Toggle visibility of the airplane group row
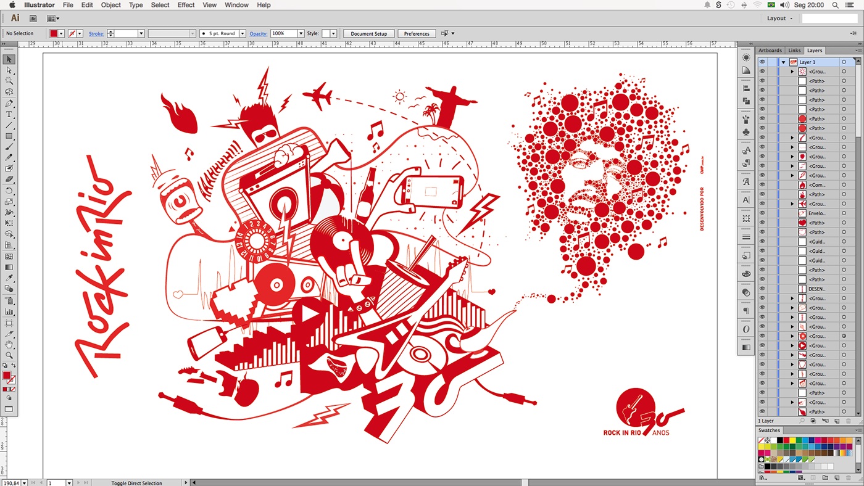This screenshot has height=486, width=864. pos(762,204)
